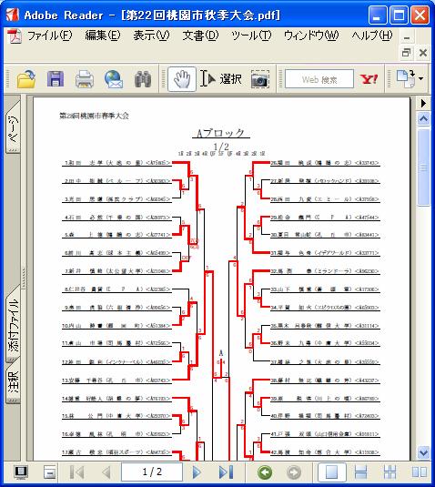This screenshot has height=487, width=435.
Task: Click into the Web 検索 field
Action: tap(319, 79)
